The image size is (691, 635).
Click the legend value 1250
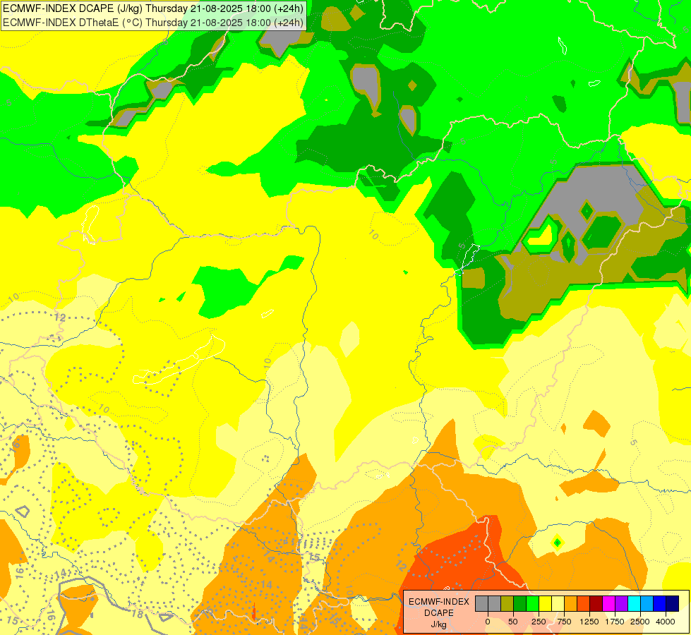click(589, 622)
